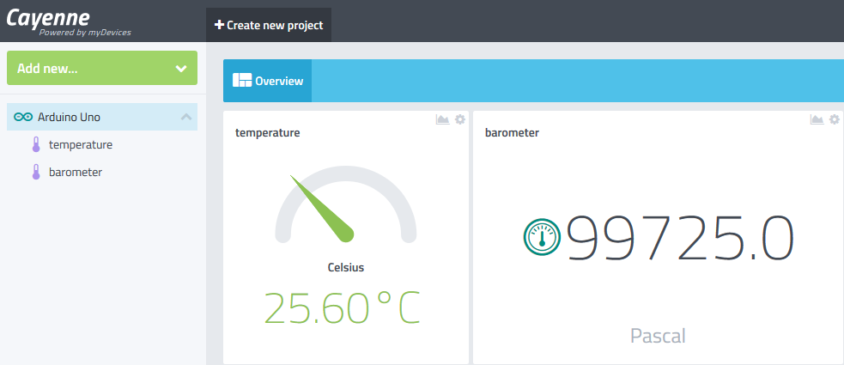Click the thermometer icon beside sidebar barometer
The image size is (844, 365).
pyautogui.click(x=36, y=172)
